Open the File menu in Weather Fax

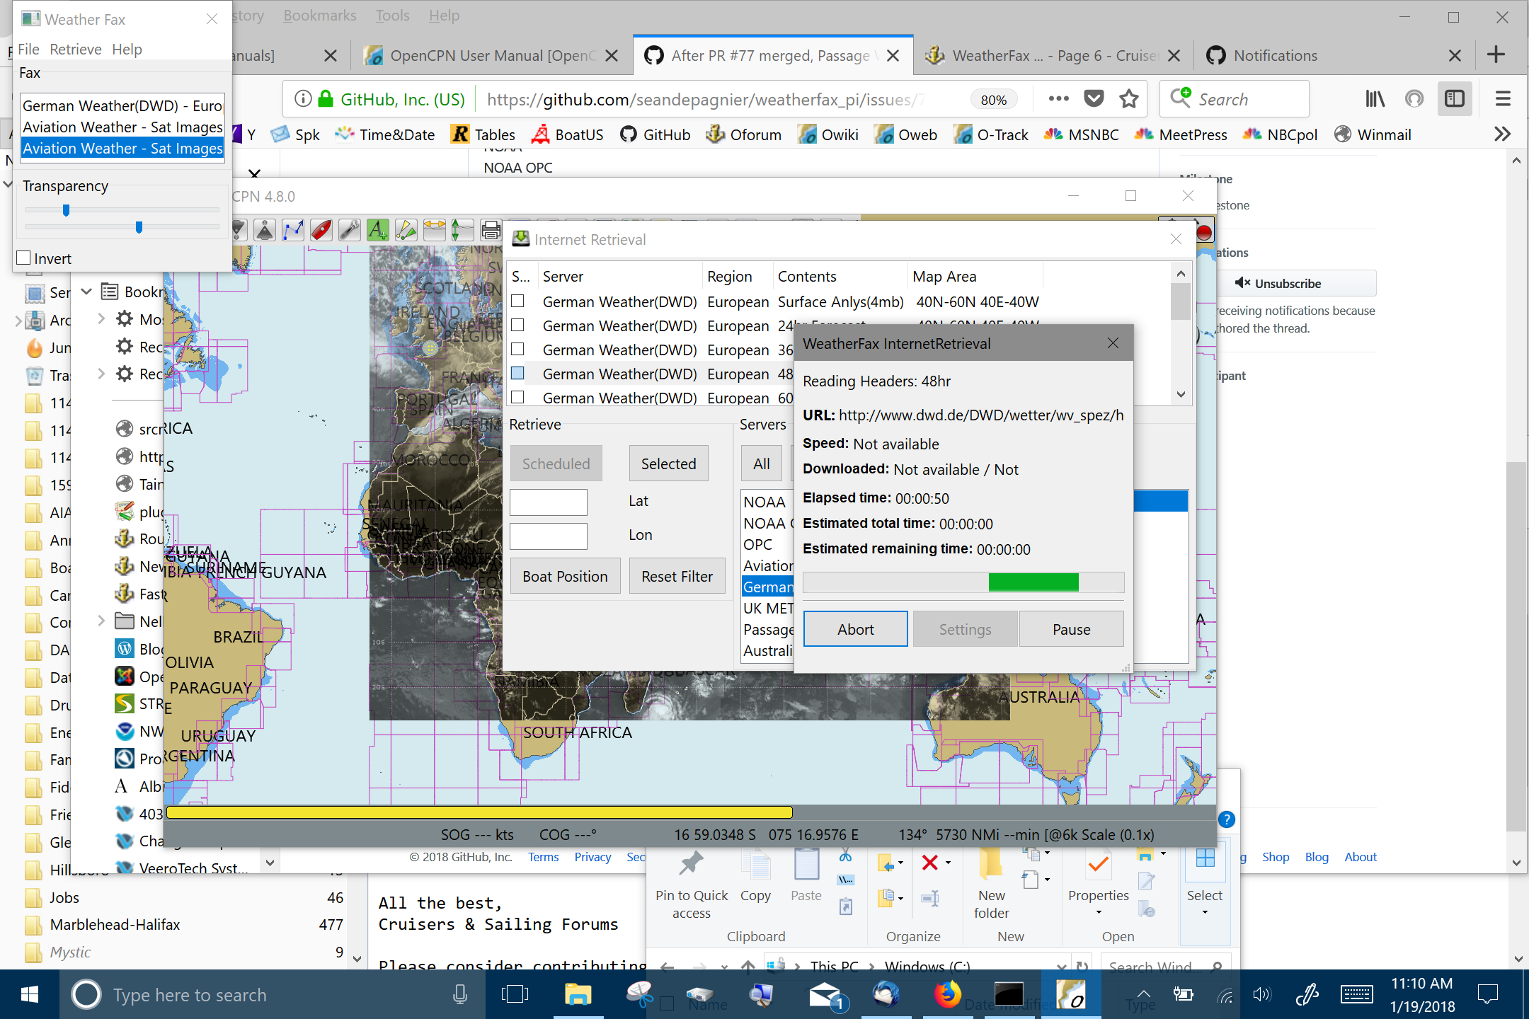(x=28, y=49)
